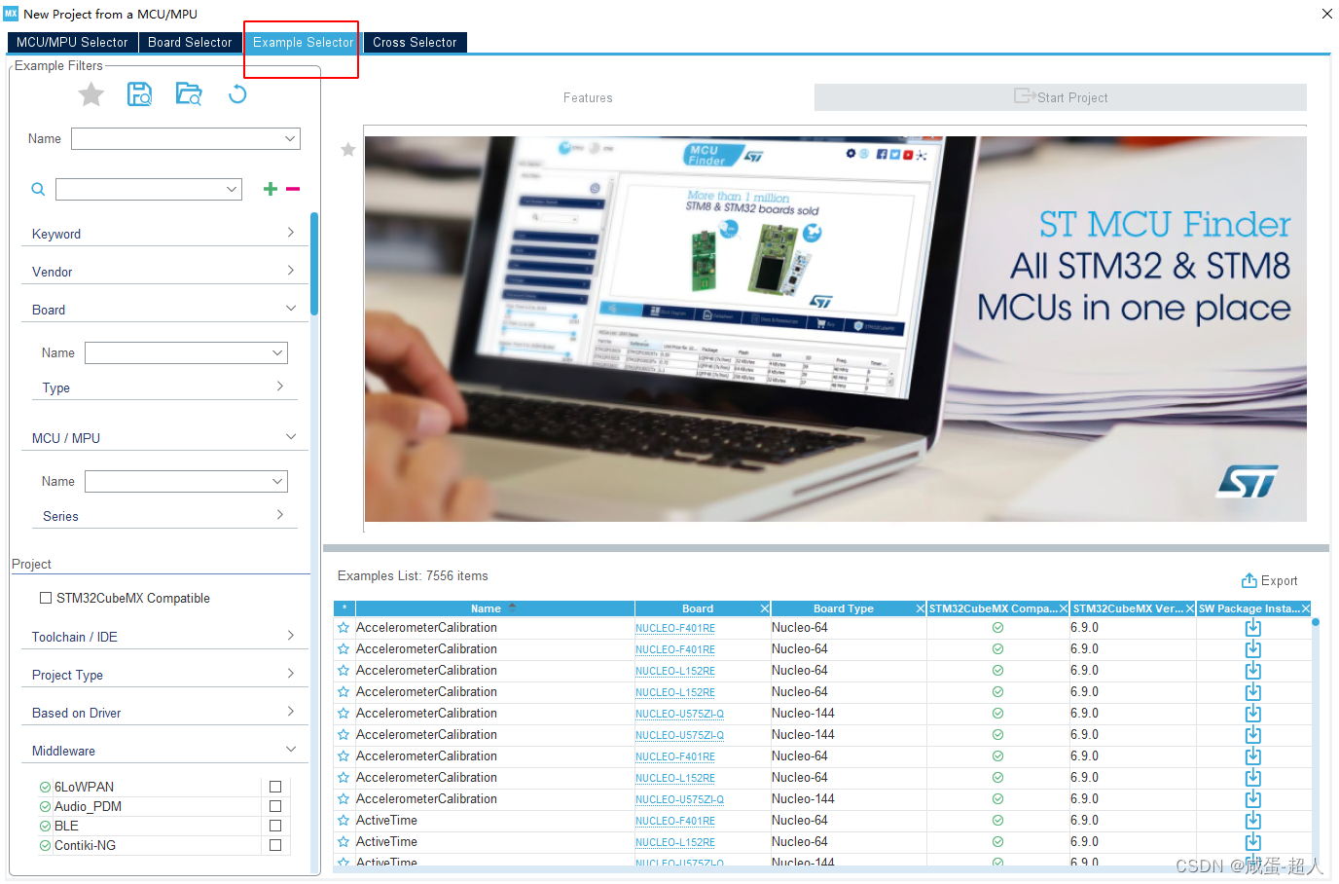The width and height of the screenshot is (1339, 884).
Task: Sort the table by the Name column header
Action: (x=494, y=608)
